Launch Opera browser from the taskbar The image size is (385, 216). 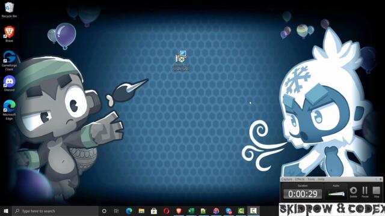pyautogui.click(x=167, y=211)
